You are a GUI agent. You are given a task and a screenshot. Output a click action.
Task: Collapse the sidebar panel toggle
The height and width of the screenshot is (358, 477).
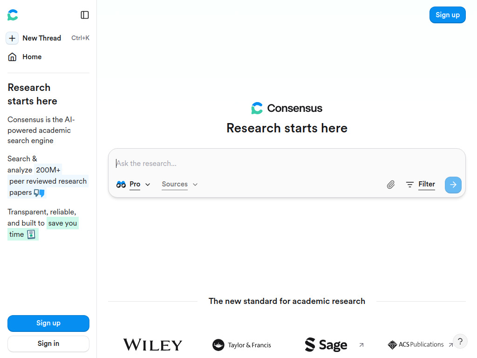pos(85,15)
